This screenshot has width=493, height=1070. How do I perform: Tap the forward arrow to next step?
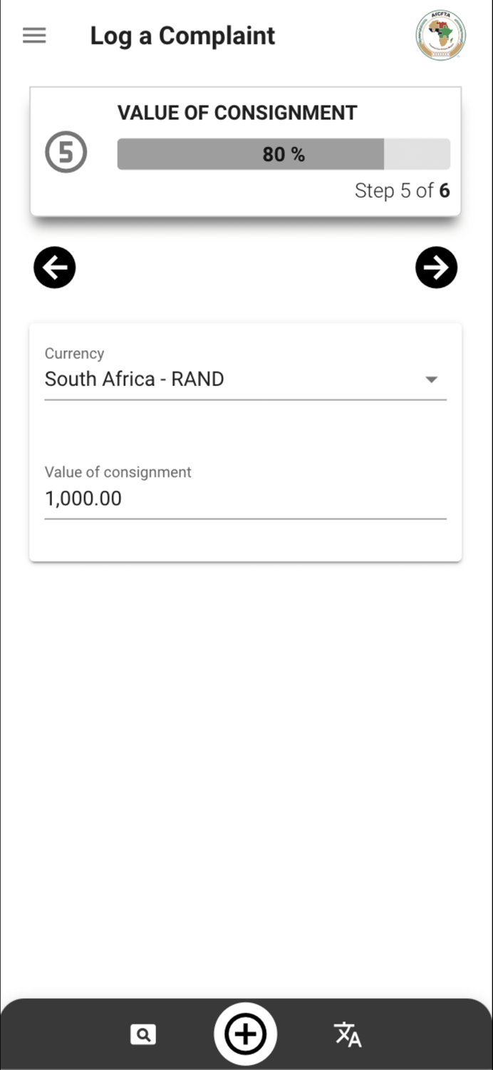[436, 267]
